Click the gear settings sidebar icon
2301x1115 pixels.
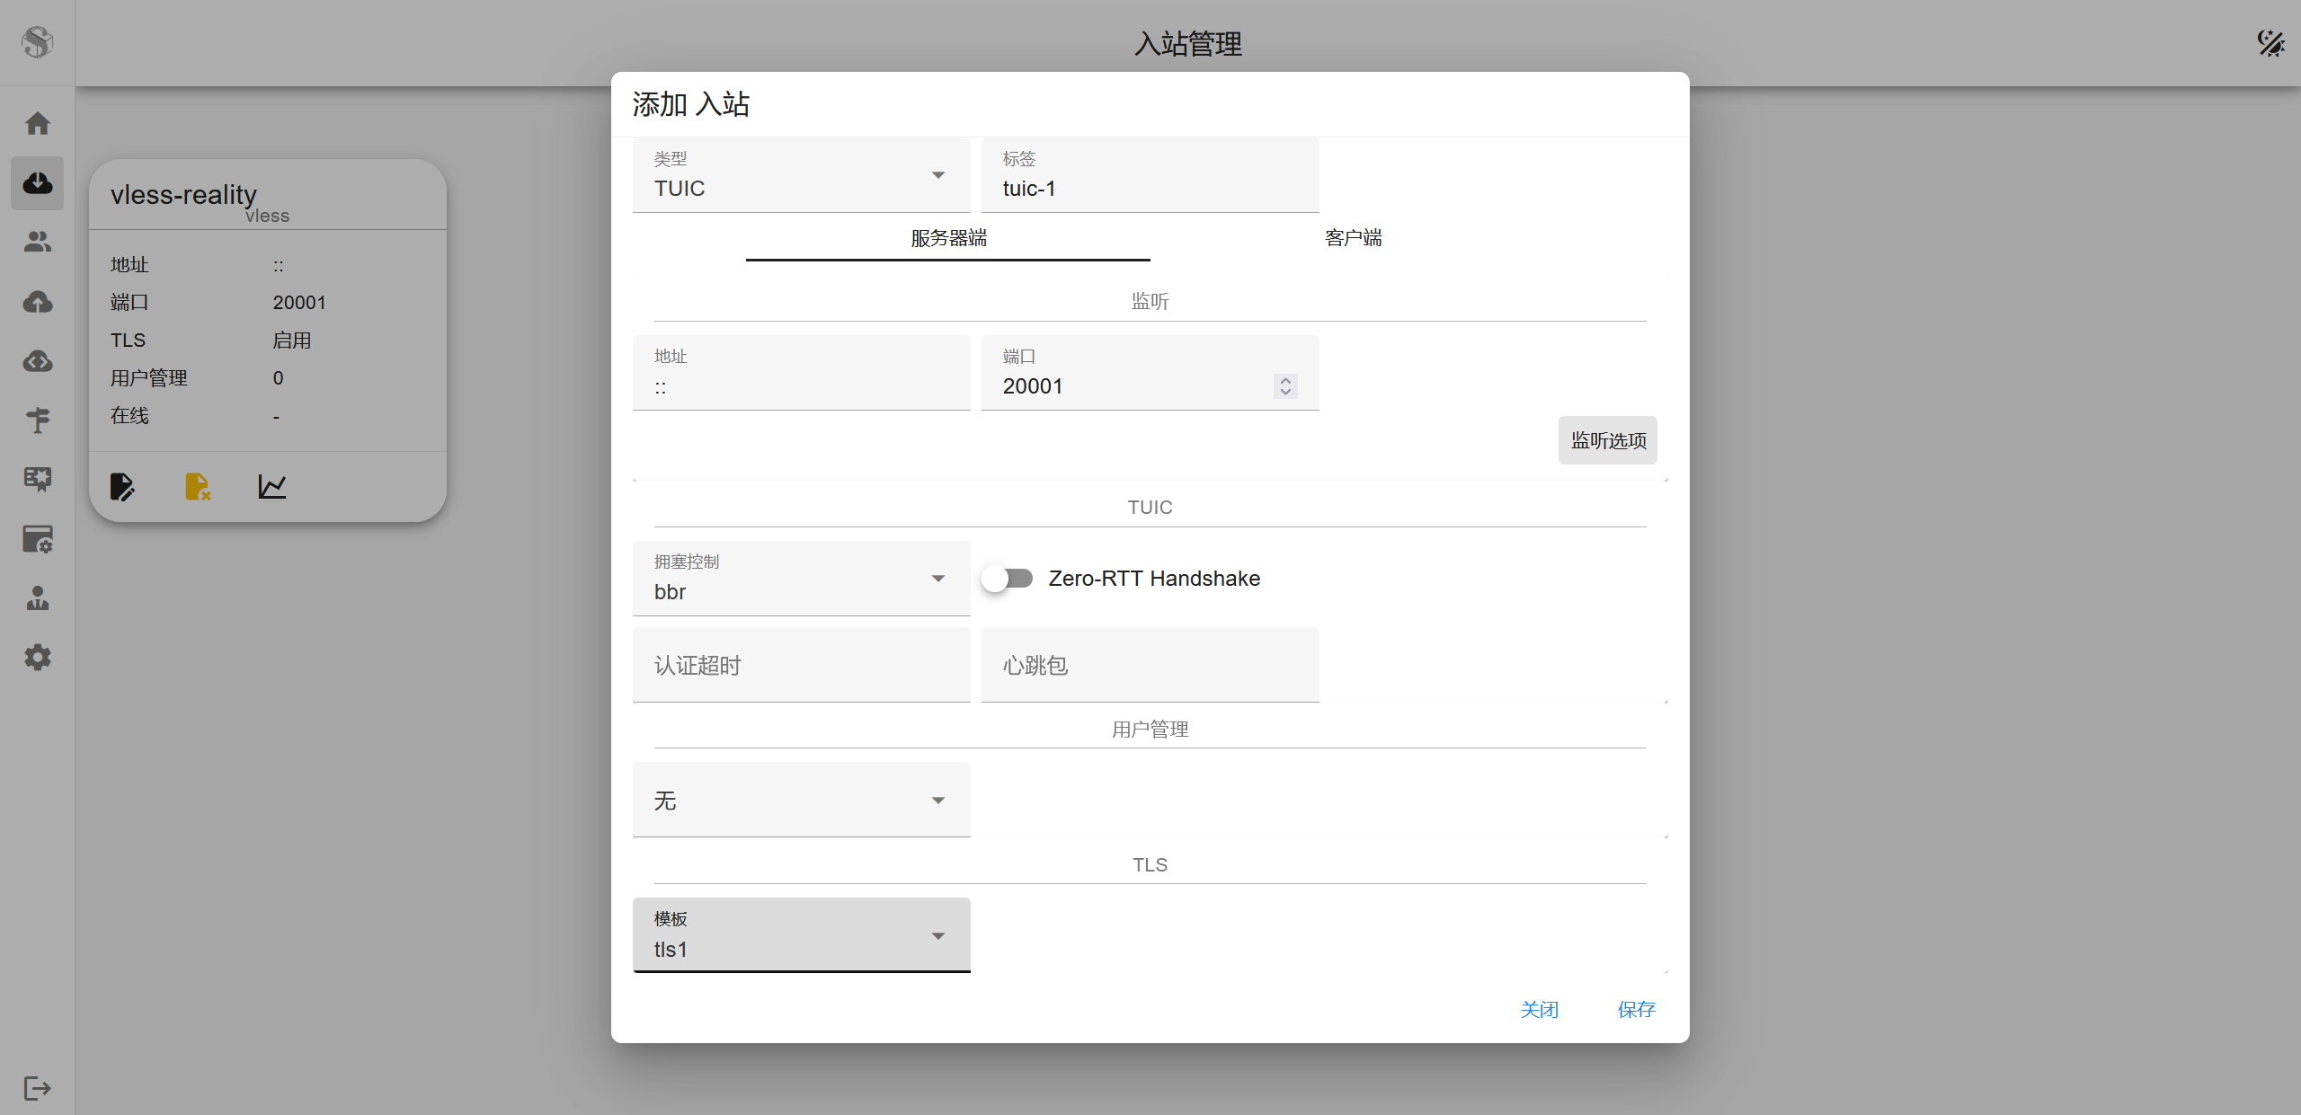37,658
